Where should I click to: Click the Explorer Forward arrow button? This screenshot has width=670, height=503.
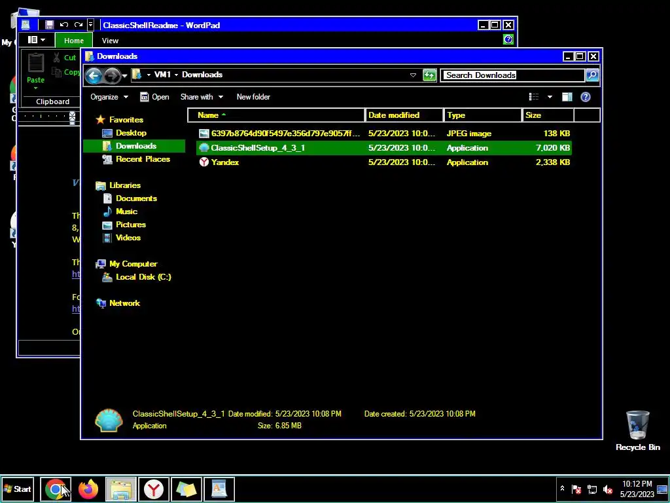(x=112, y=76)
